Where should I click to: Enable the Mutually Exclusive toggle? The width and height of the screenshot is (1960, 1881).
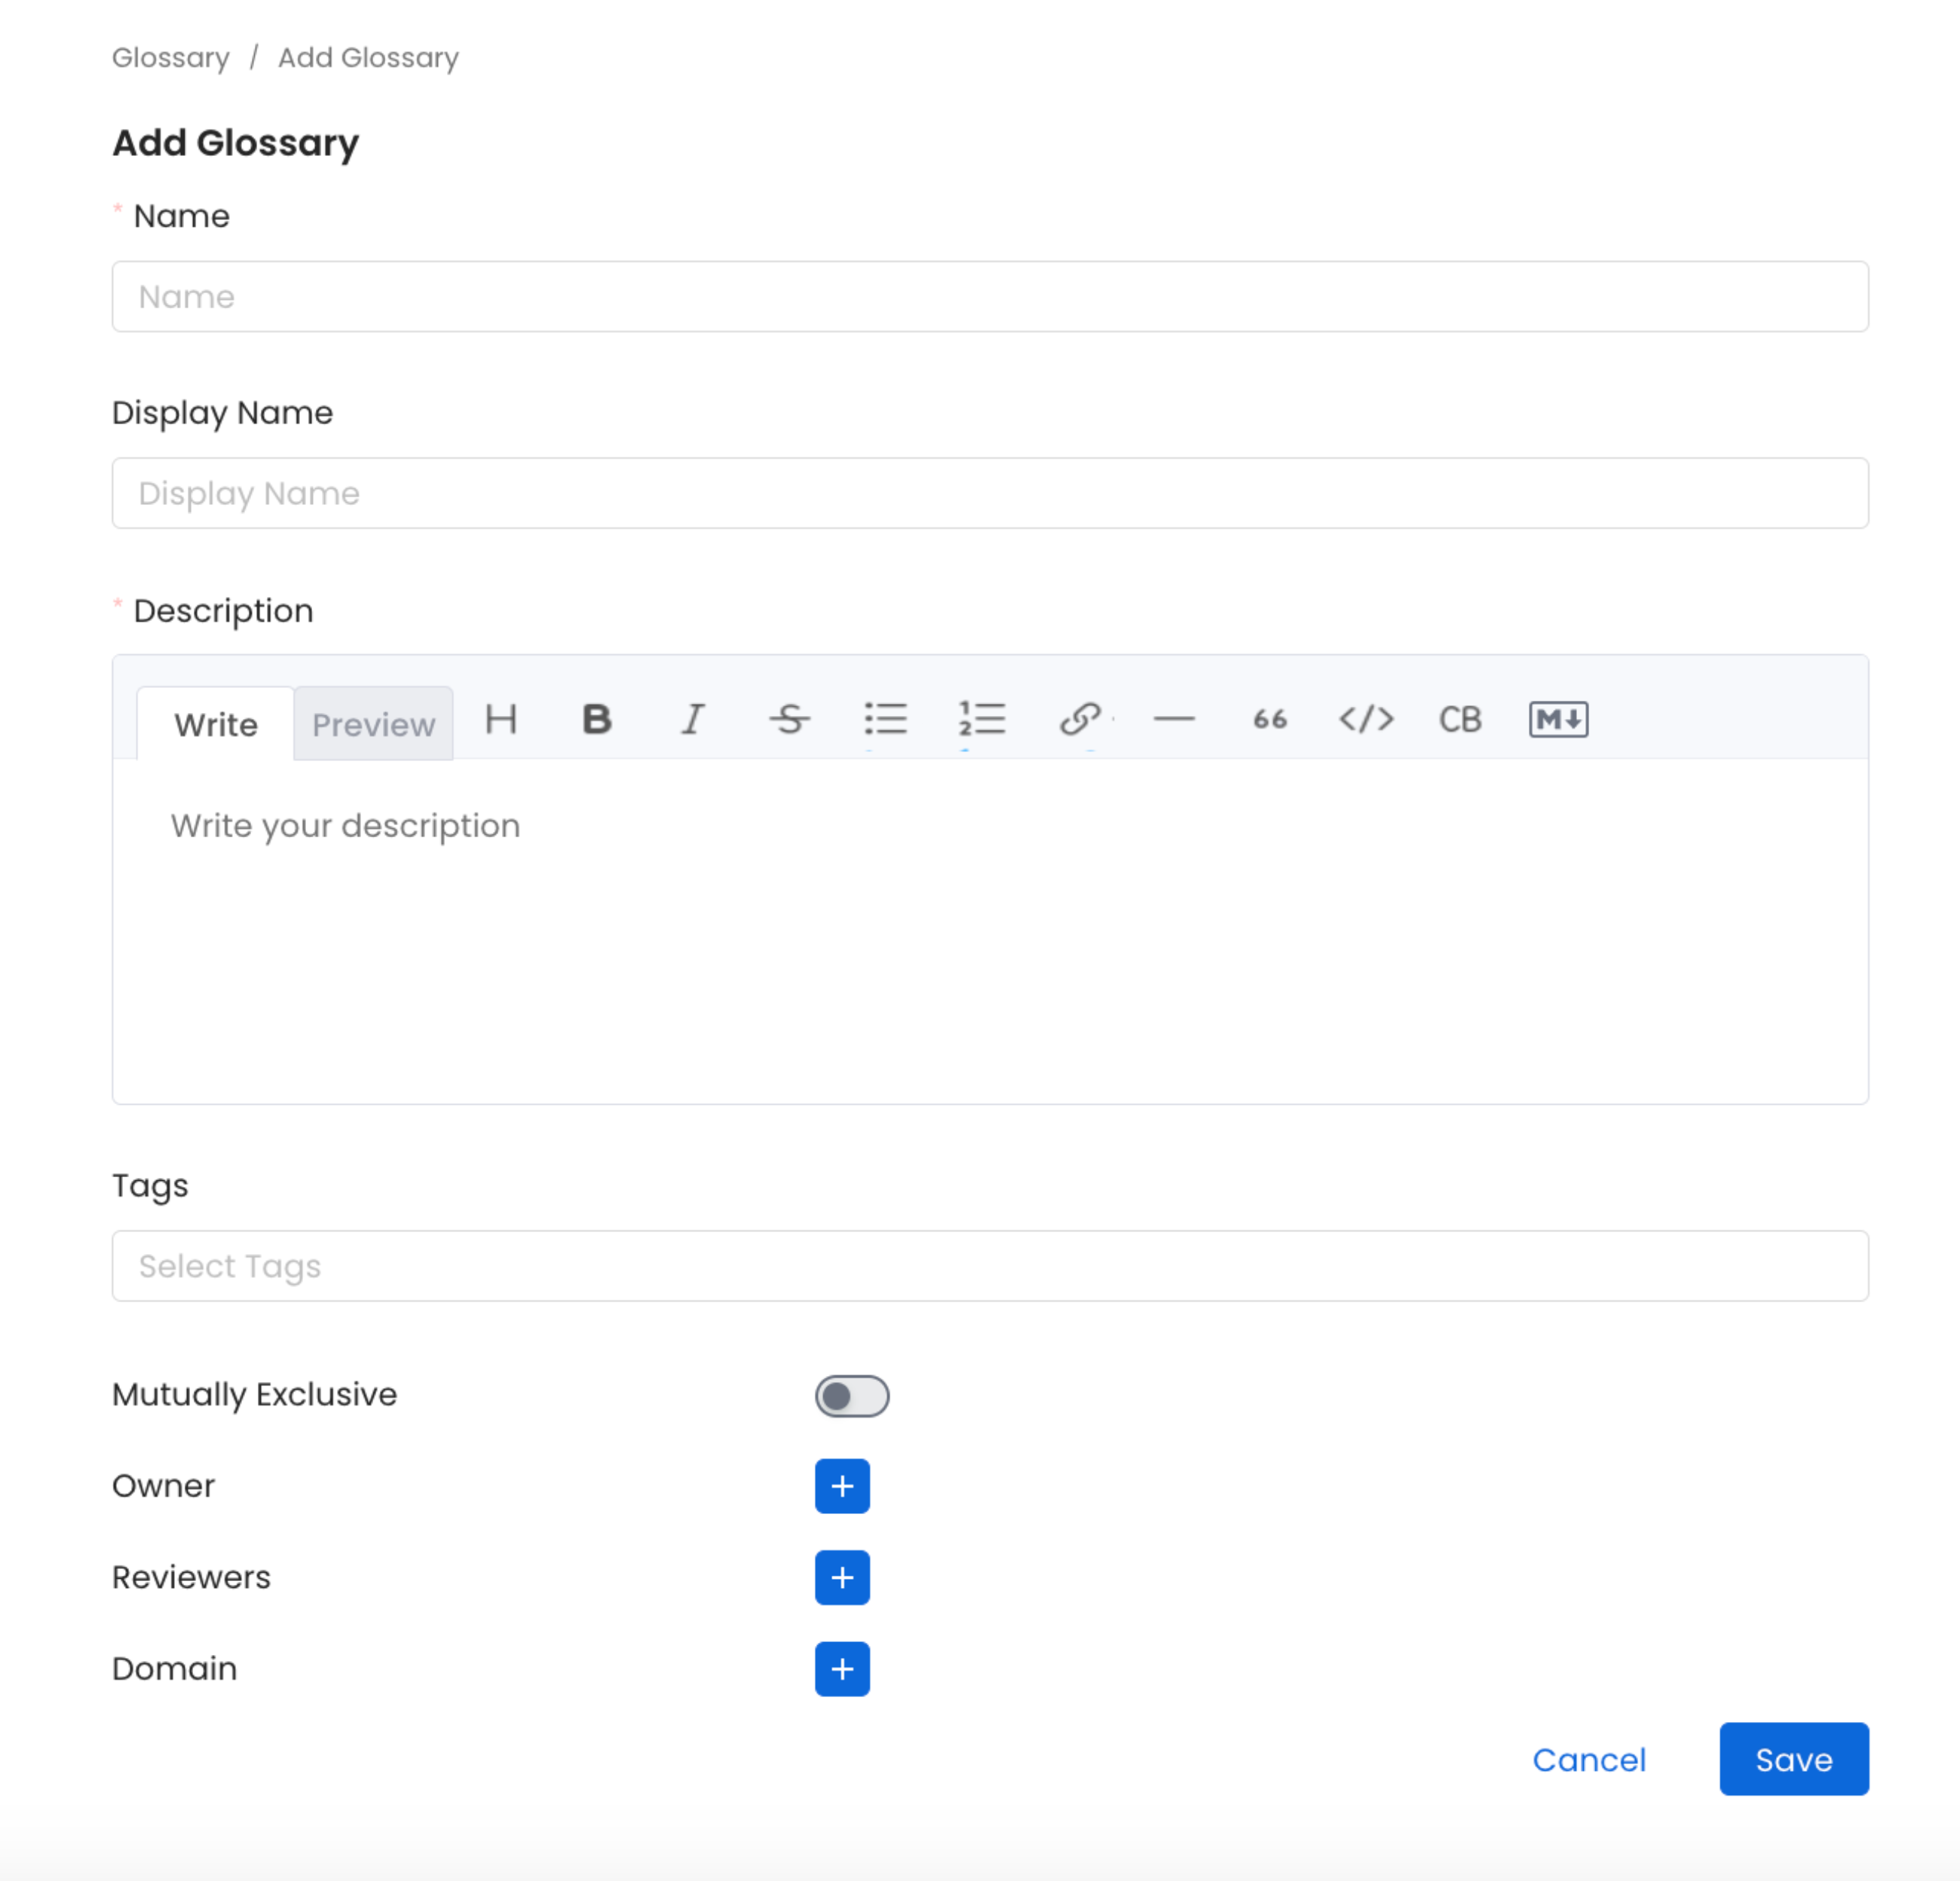[x=852, y=1395]
